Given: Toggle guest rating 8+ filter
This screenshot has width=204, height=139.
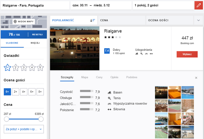Looking at the screenshot, I should click(x=40, y=92).
